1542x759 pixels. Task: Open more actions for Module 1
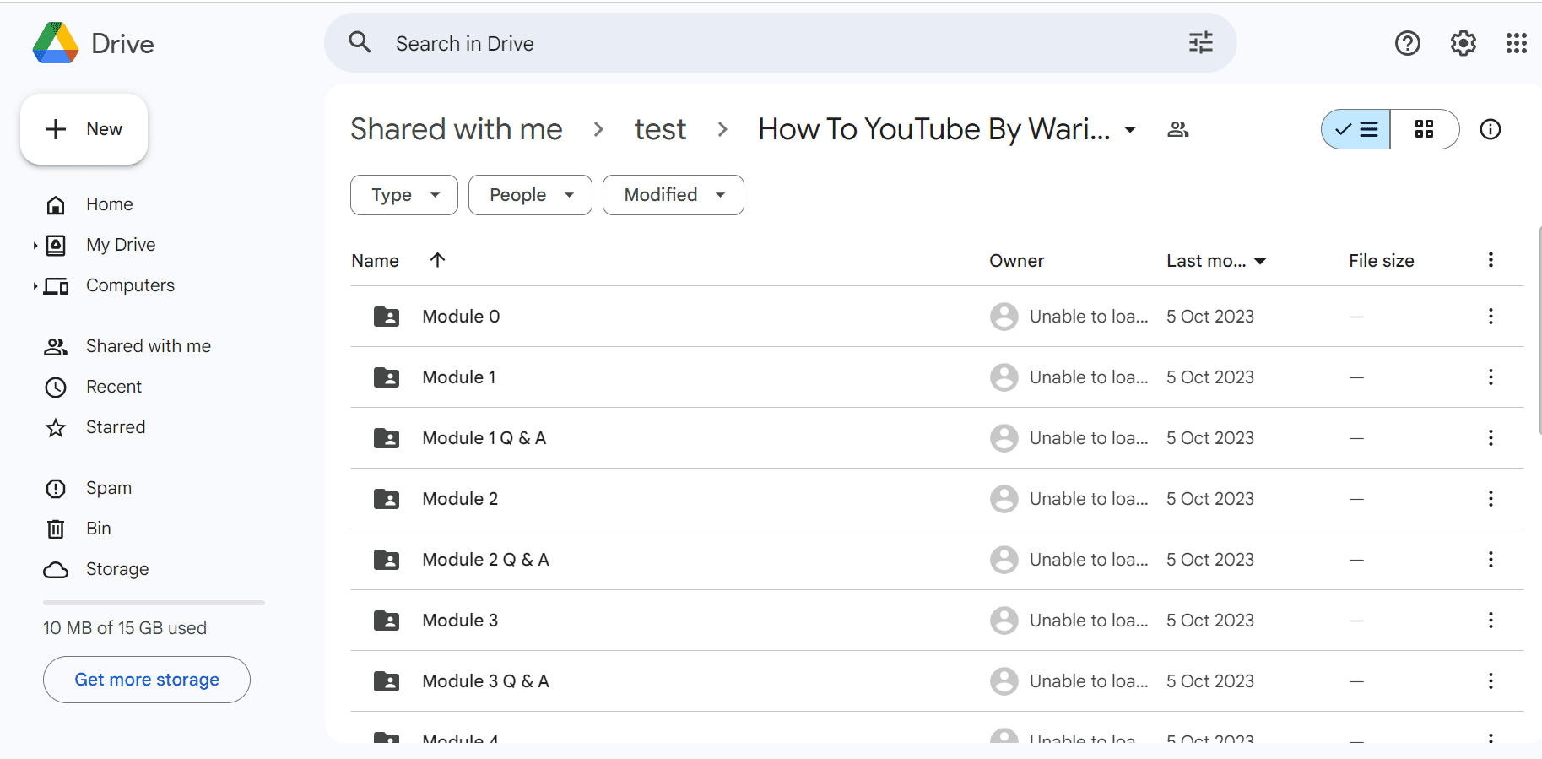(1491, 377)
